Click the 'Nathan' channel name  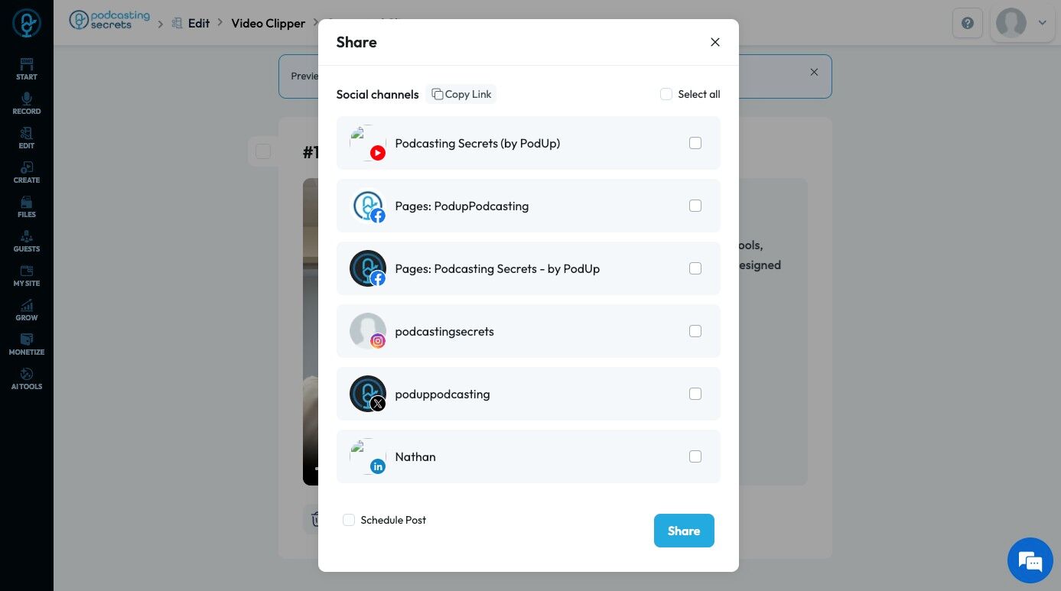click(x=415, y=456)
